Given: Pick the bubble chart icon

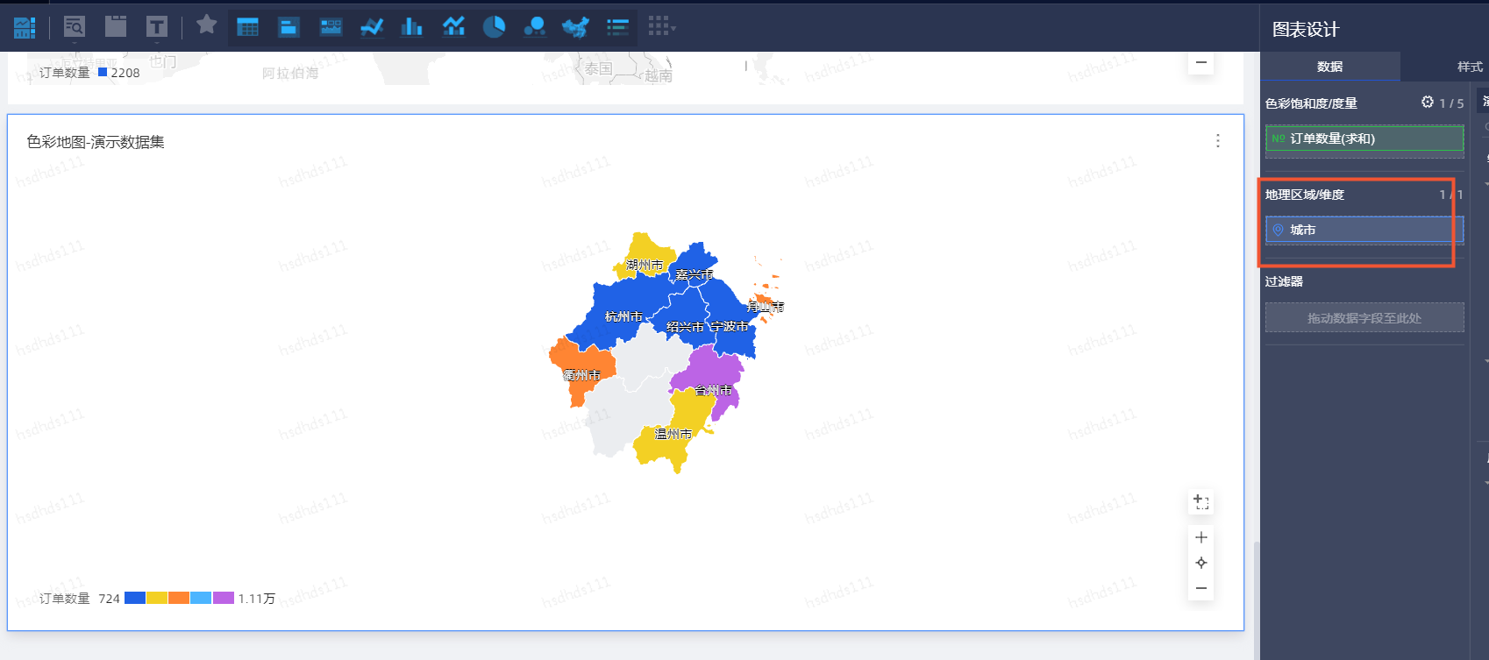Looking at the screenshot, I should tap(534, 27).
